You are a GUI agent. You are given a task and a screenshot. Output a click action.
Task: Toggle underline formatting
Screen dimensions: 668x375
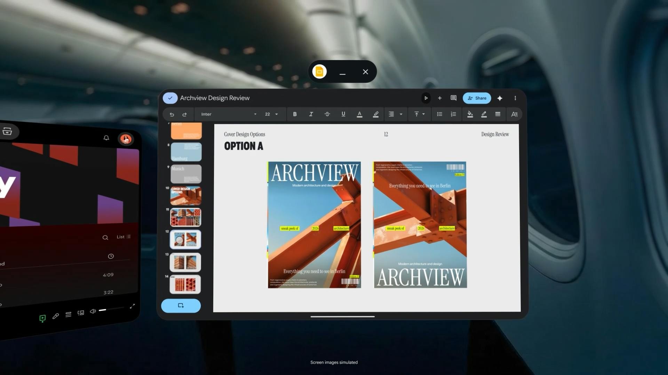[x=343, y=114]
